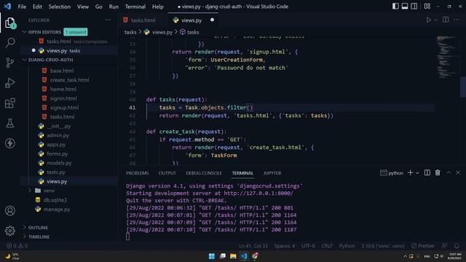
Task: Open the Extensions view
Action: 9,103
